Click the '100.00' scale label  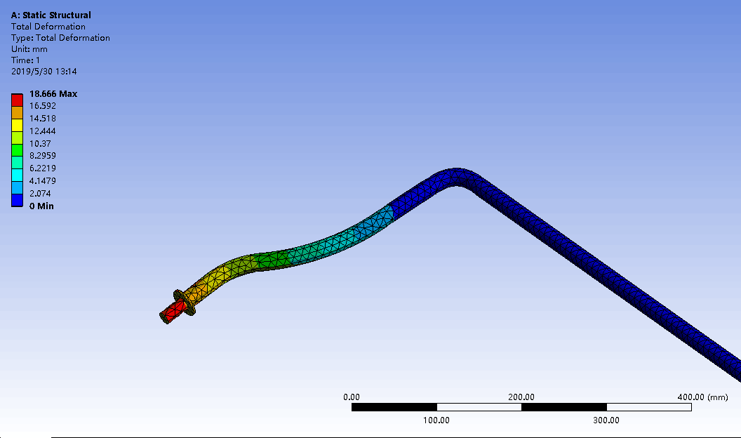point(436,420)
